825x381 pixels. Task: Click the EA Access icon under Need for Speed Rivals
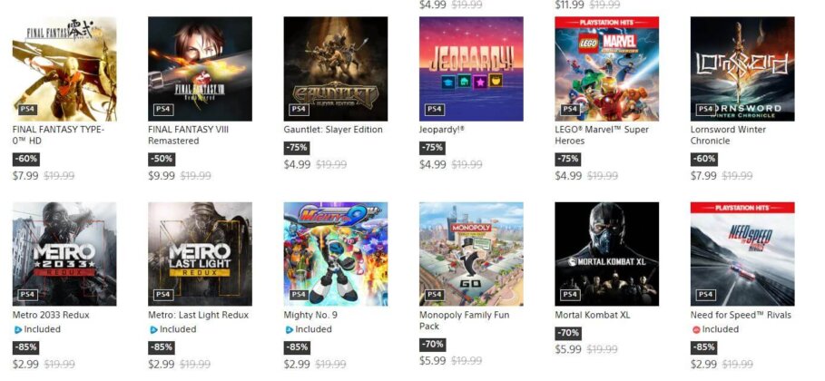point(695,329)
